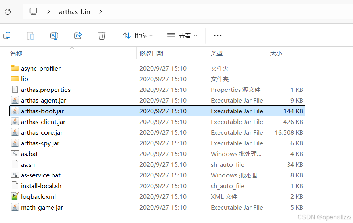This screenshot has width=353, height=223.
Task: Click the 文件夹 type of async-profiler
Action: click(220, 69)
